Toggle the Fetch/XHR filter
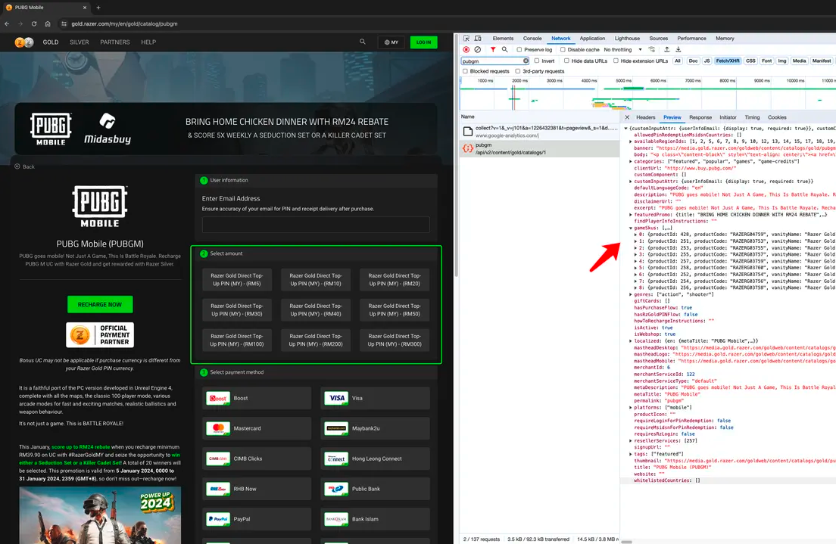Image resolution: width=836 pixels, height=544 pixels. (x=728, y=61)
